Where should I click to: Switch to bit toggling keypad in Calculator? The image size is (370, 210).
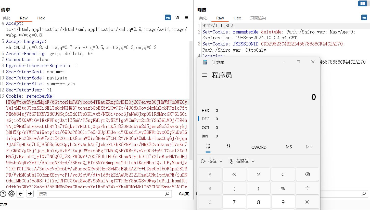[228, 147]
